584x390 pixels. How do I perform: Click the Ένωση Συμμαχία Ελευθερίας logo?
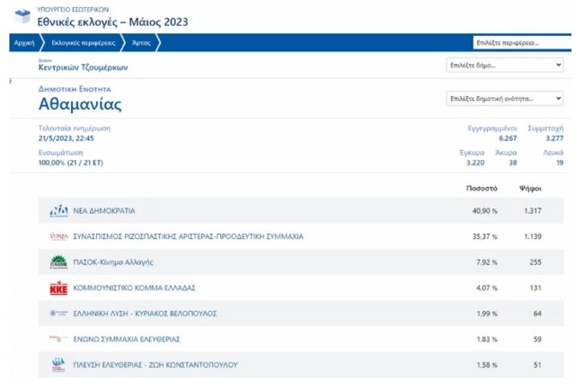58,339
